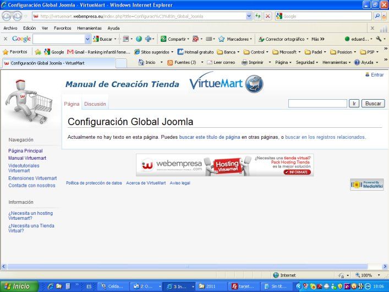This screenshot has width=389, height=292.
Task: Click the browser Forward arrow button
Action: pos(17,17)
